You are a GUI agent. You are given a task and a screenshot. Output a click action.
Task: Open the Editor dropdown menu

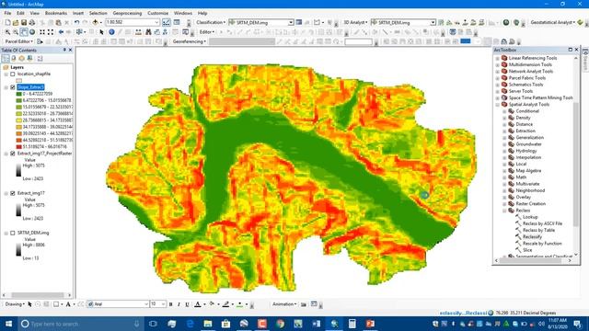pyautogui.click(x=206, y=32)
